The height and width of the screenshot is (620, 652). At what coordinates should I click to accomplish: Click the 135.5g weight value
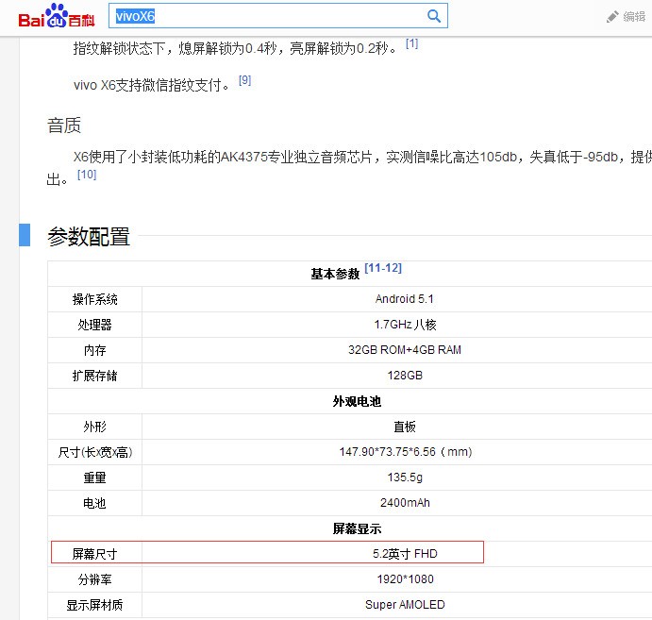(x=405, y=477)
